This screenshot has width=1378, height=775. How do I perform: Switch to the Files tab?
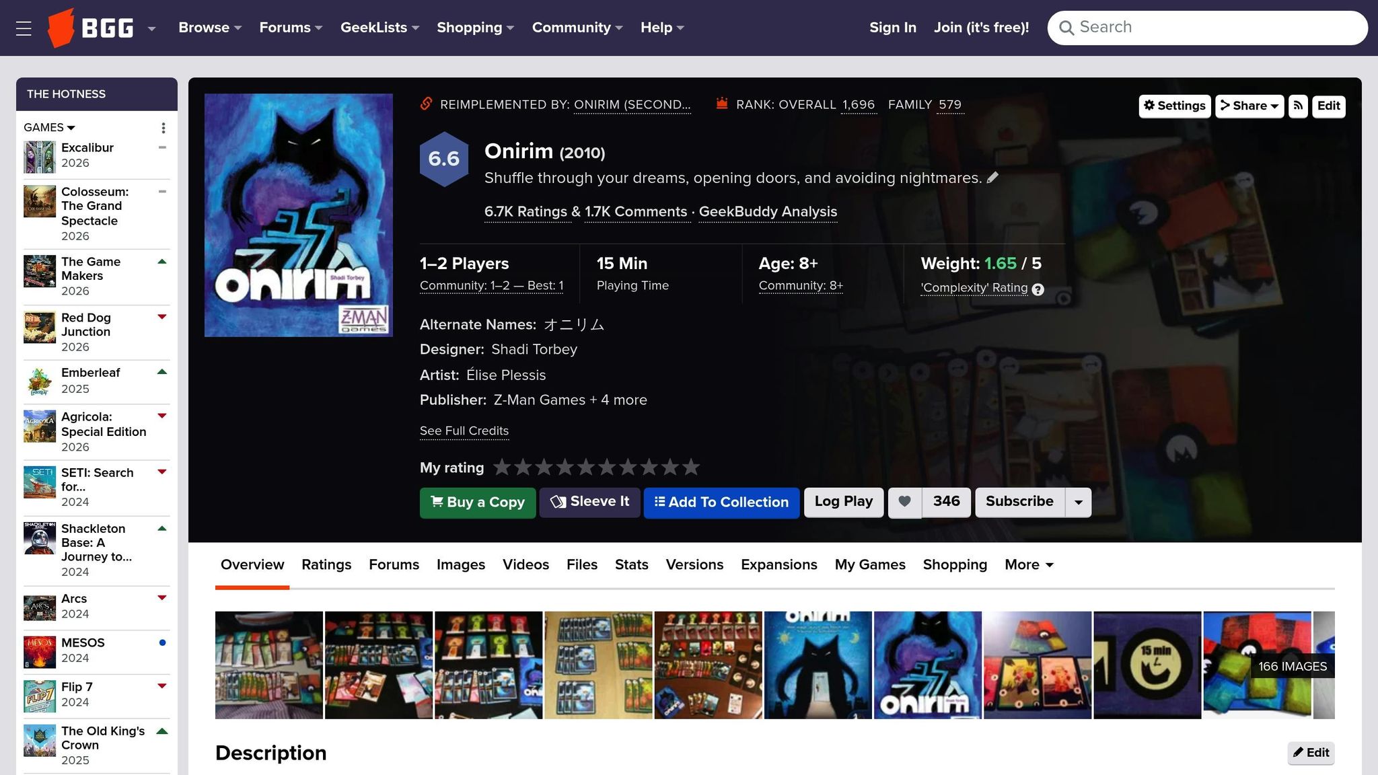(582, 564)
